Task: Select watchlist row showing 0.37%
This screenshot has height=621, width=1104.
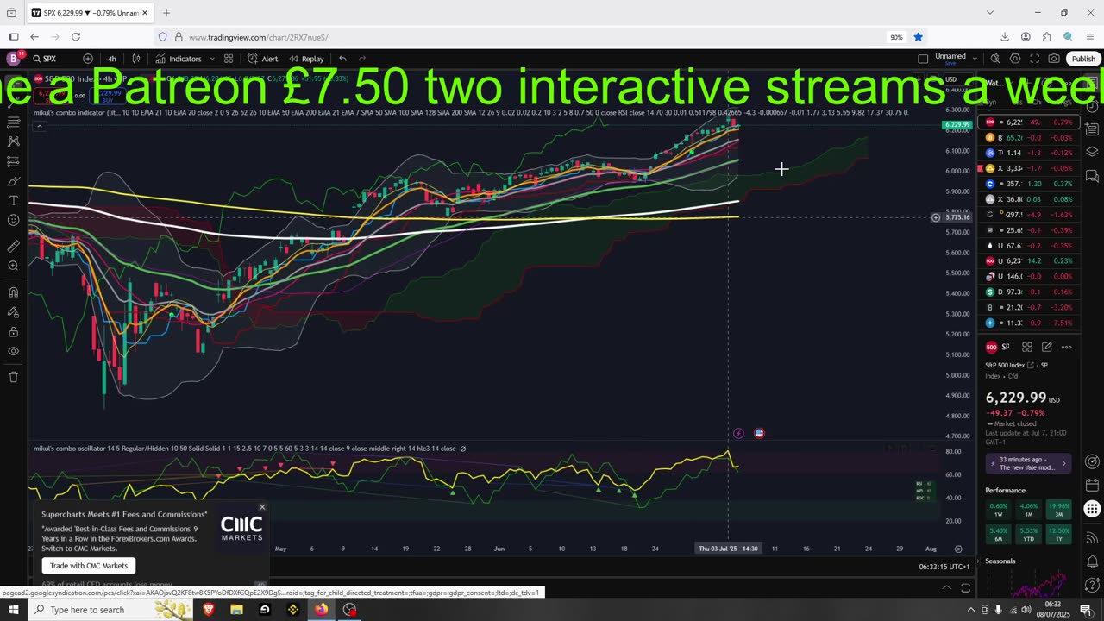Action: pyautogui.click(x=1029, y=184)
